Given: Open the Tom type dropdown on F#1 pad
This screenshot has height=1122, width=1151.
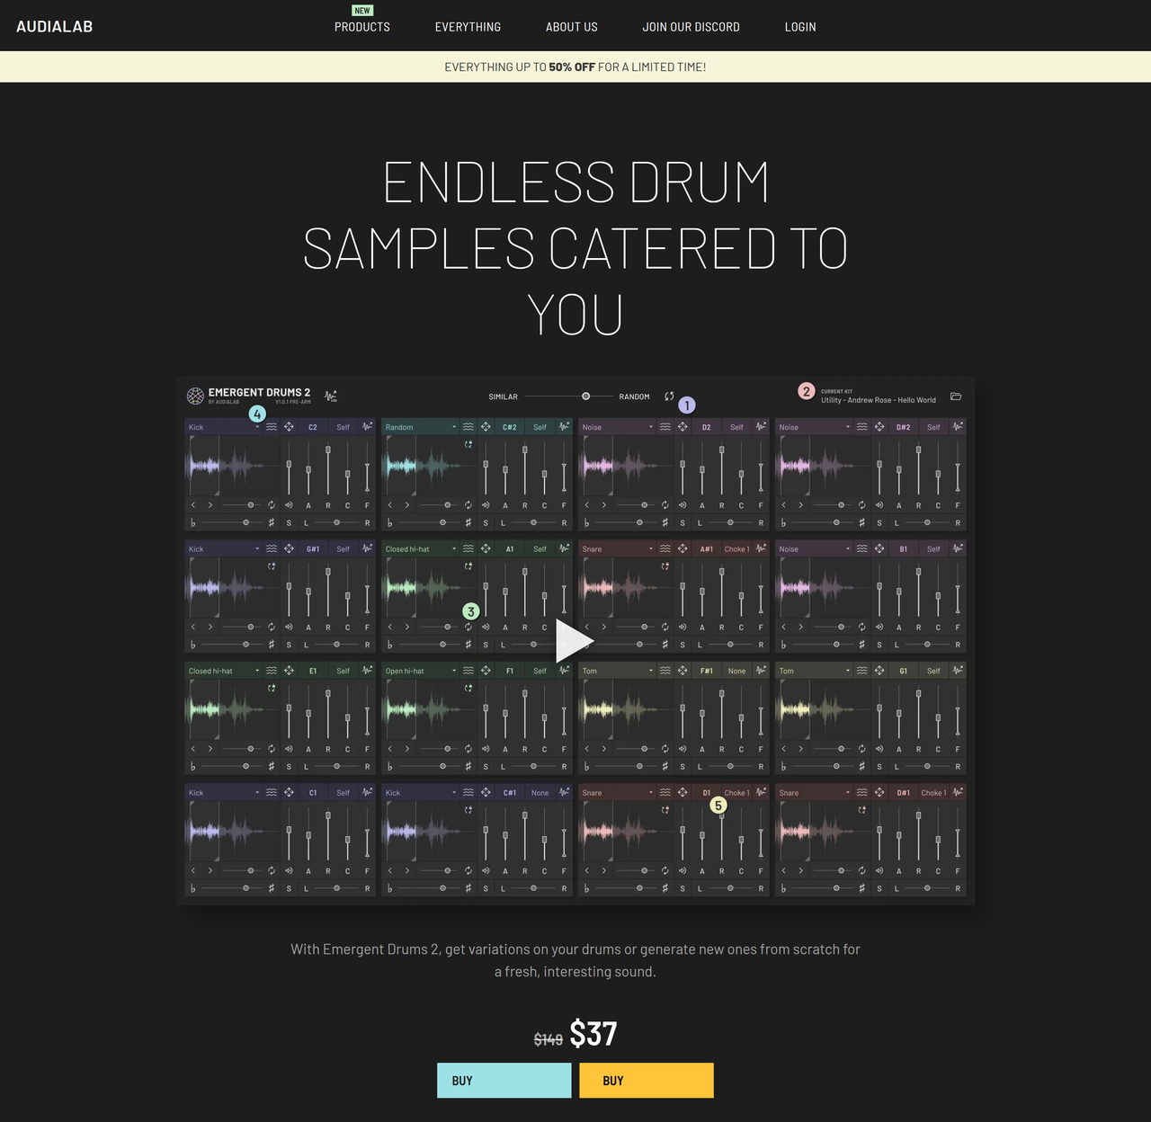Looking at the screenshot, I should coord(618,671).
